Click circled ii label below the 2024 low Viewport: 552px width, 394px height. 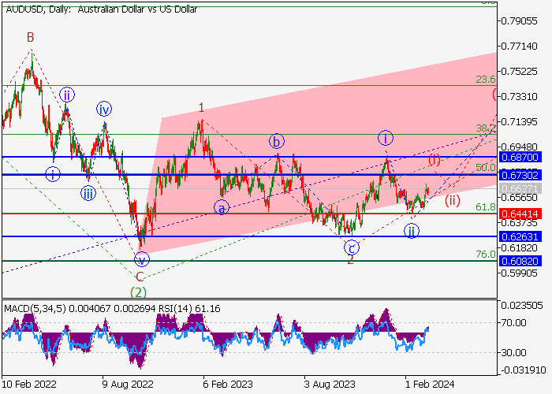tap(411, 231)
